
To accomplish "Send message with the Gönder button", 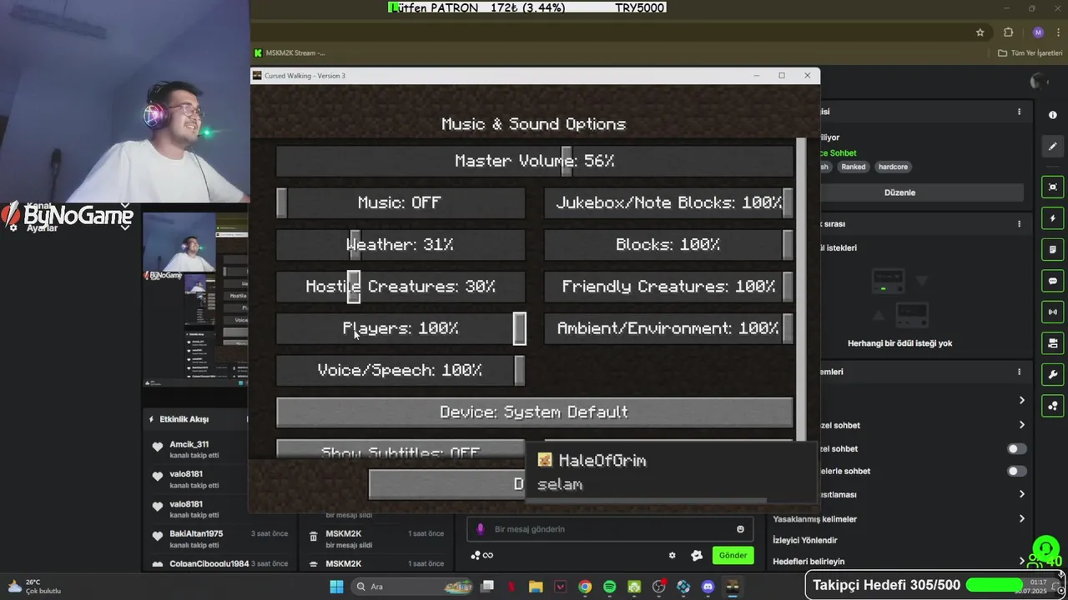I will click(733, 556).
